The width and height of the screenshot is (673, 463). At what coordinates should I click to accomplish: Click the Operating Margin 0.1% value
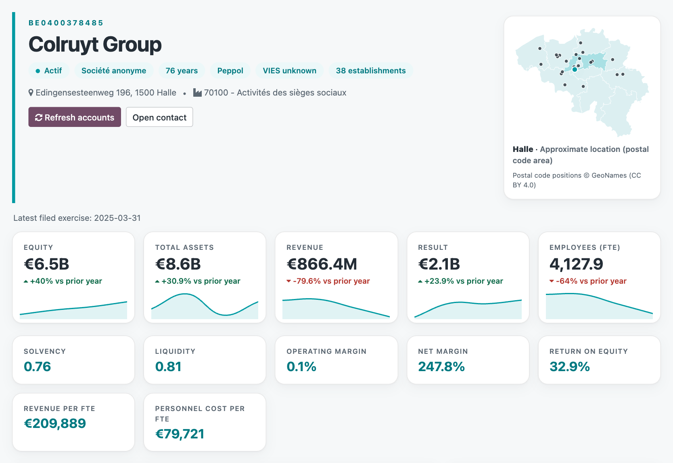click(x=301, y=366)
